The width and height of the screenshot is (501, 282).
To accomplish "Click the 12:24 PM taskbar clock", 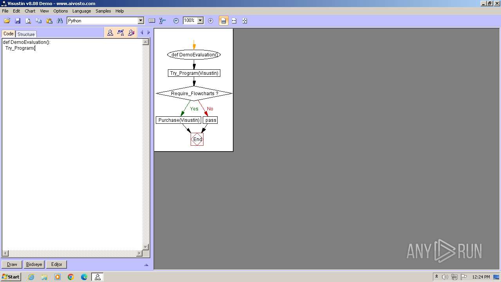I will (481, 277).
